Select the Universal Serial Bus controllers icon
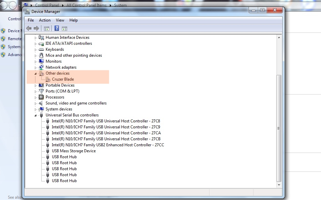321x200 pixels. tap(41, 115)
